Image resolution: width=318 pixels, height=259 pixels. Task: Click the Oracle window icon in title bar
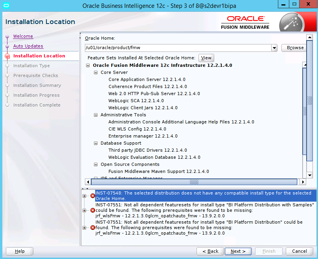(6, 6)
